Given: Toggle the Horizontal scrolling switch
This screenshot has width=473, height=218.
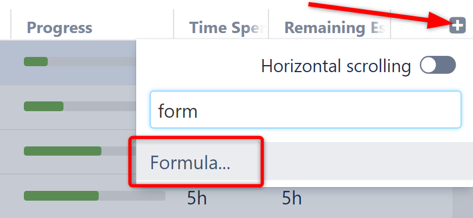Looking at the screenshot, I should [x=438, y=66].
